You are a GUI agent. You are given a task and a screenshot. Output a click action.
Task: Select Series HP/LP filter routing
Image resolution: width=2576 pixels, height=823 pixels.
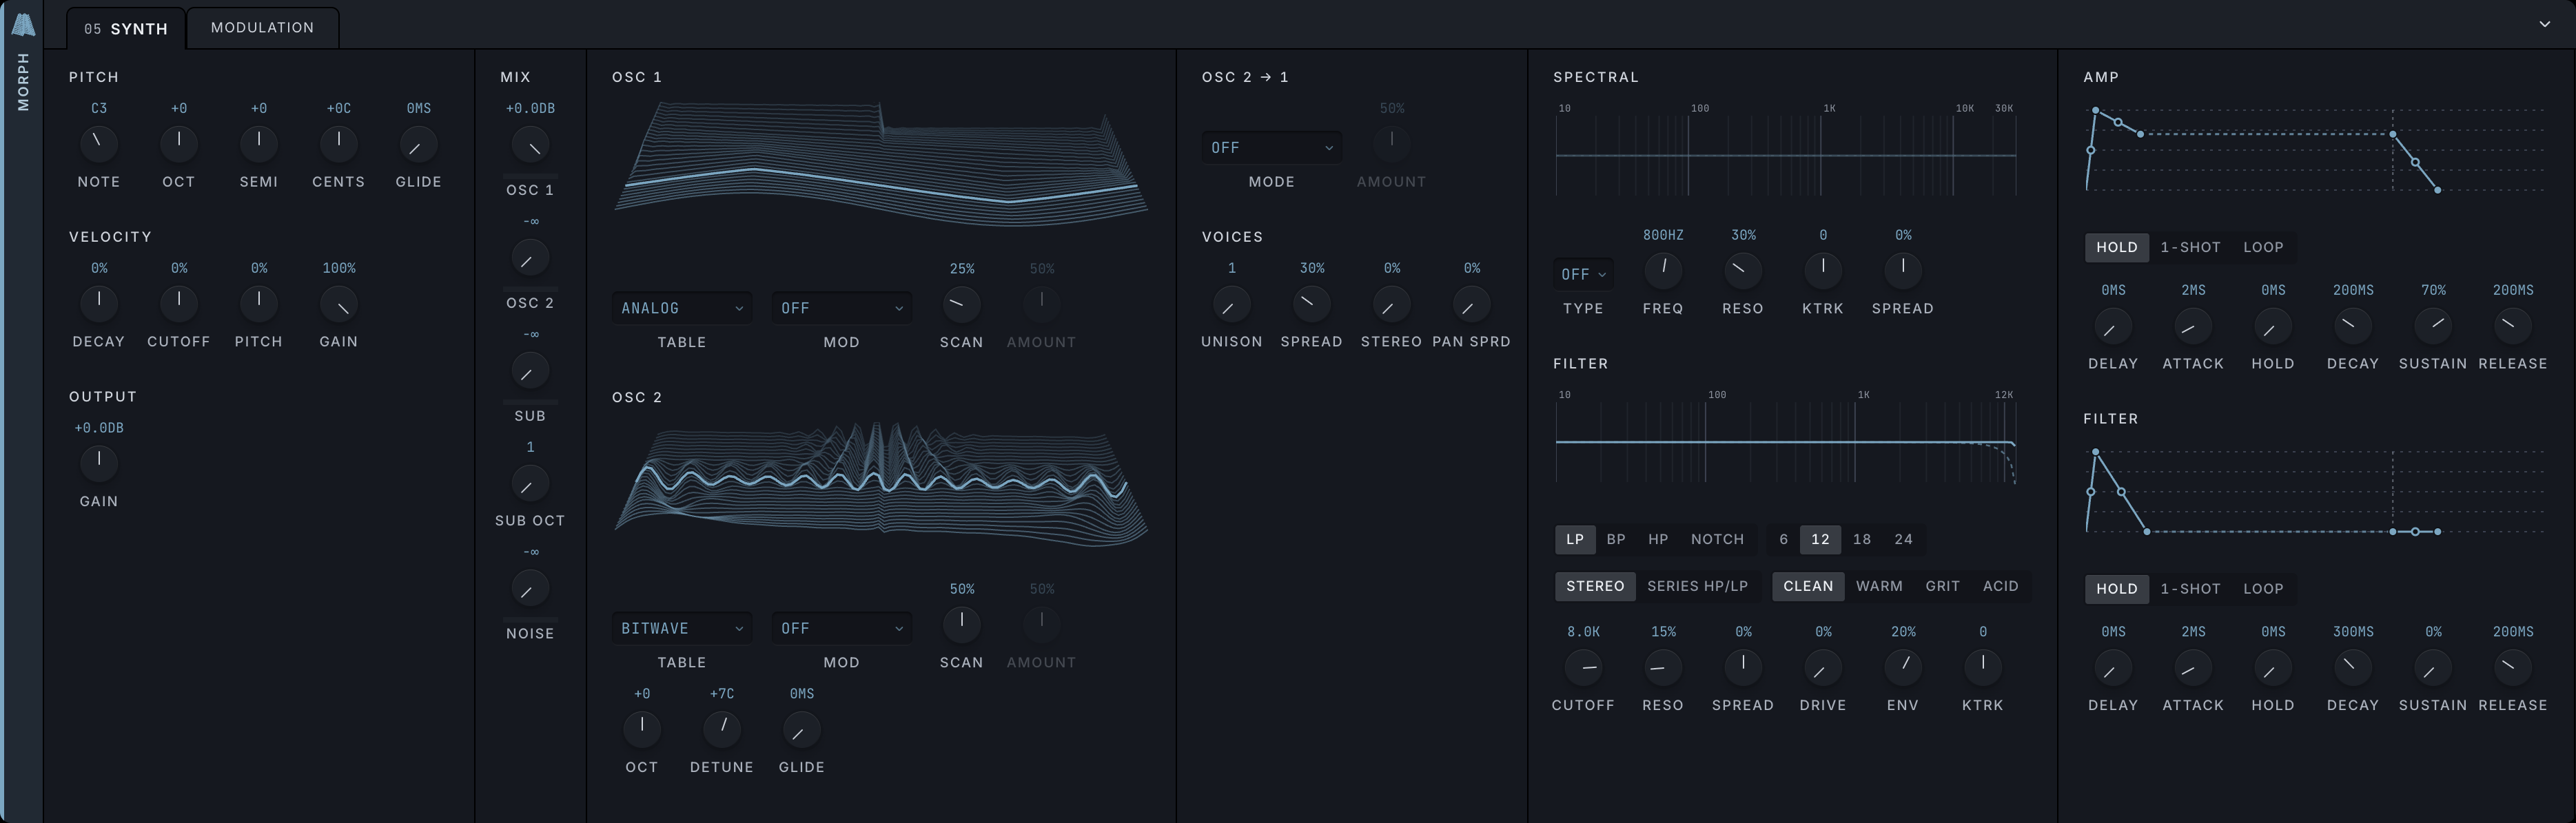(x=1697, y=586)
